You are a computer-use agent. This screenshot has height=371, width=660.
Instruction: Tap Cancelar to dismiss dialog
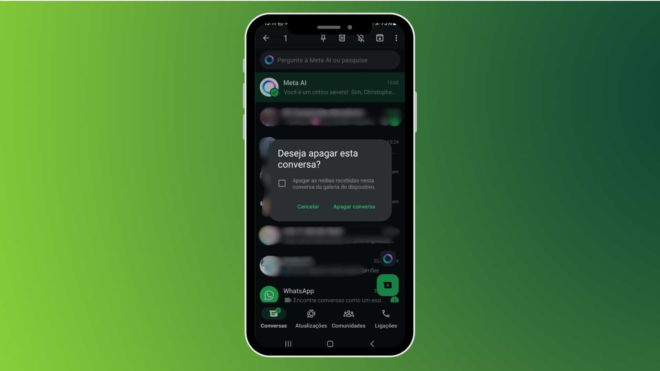308,206
